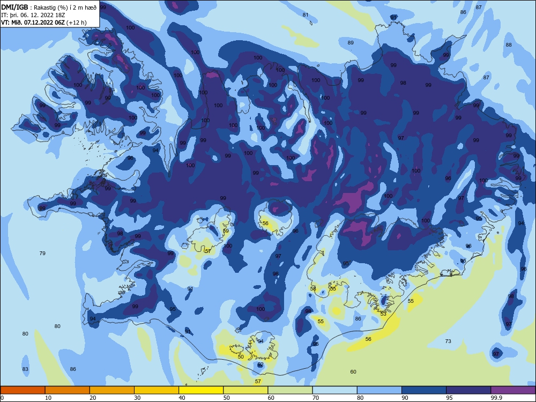Image resolution: width=536 pixels, height=402 pixels.
Task: Click the legend tick label "30"
Action: [x=137, y=398]
